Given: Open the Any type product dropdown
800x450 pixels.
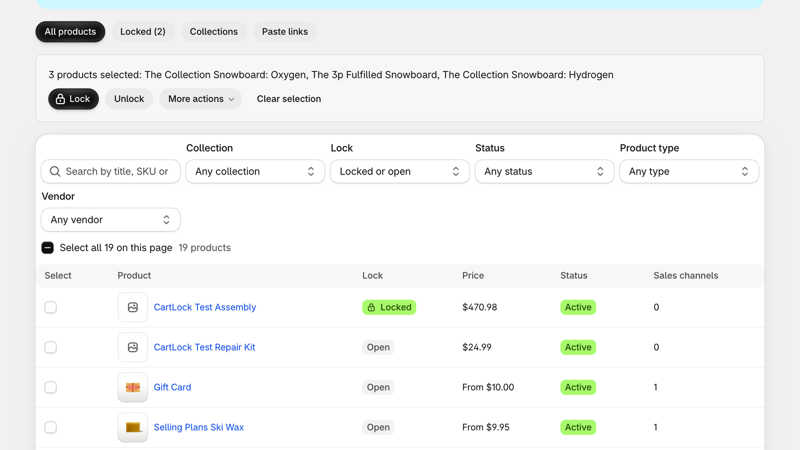Looking at the screenshot, I should (x=688, y=171).
